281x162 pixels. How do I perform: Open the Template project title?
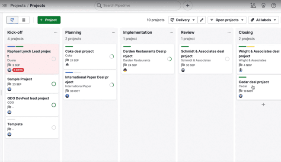15,124
